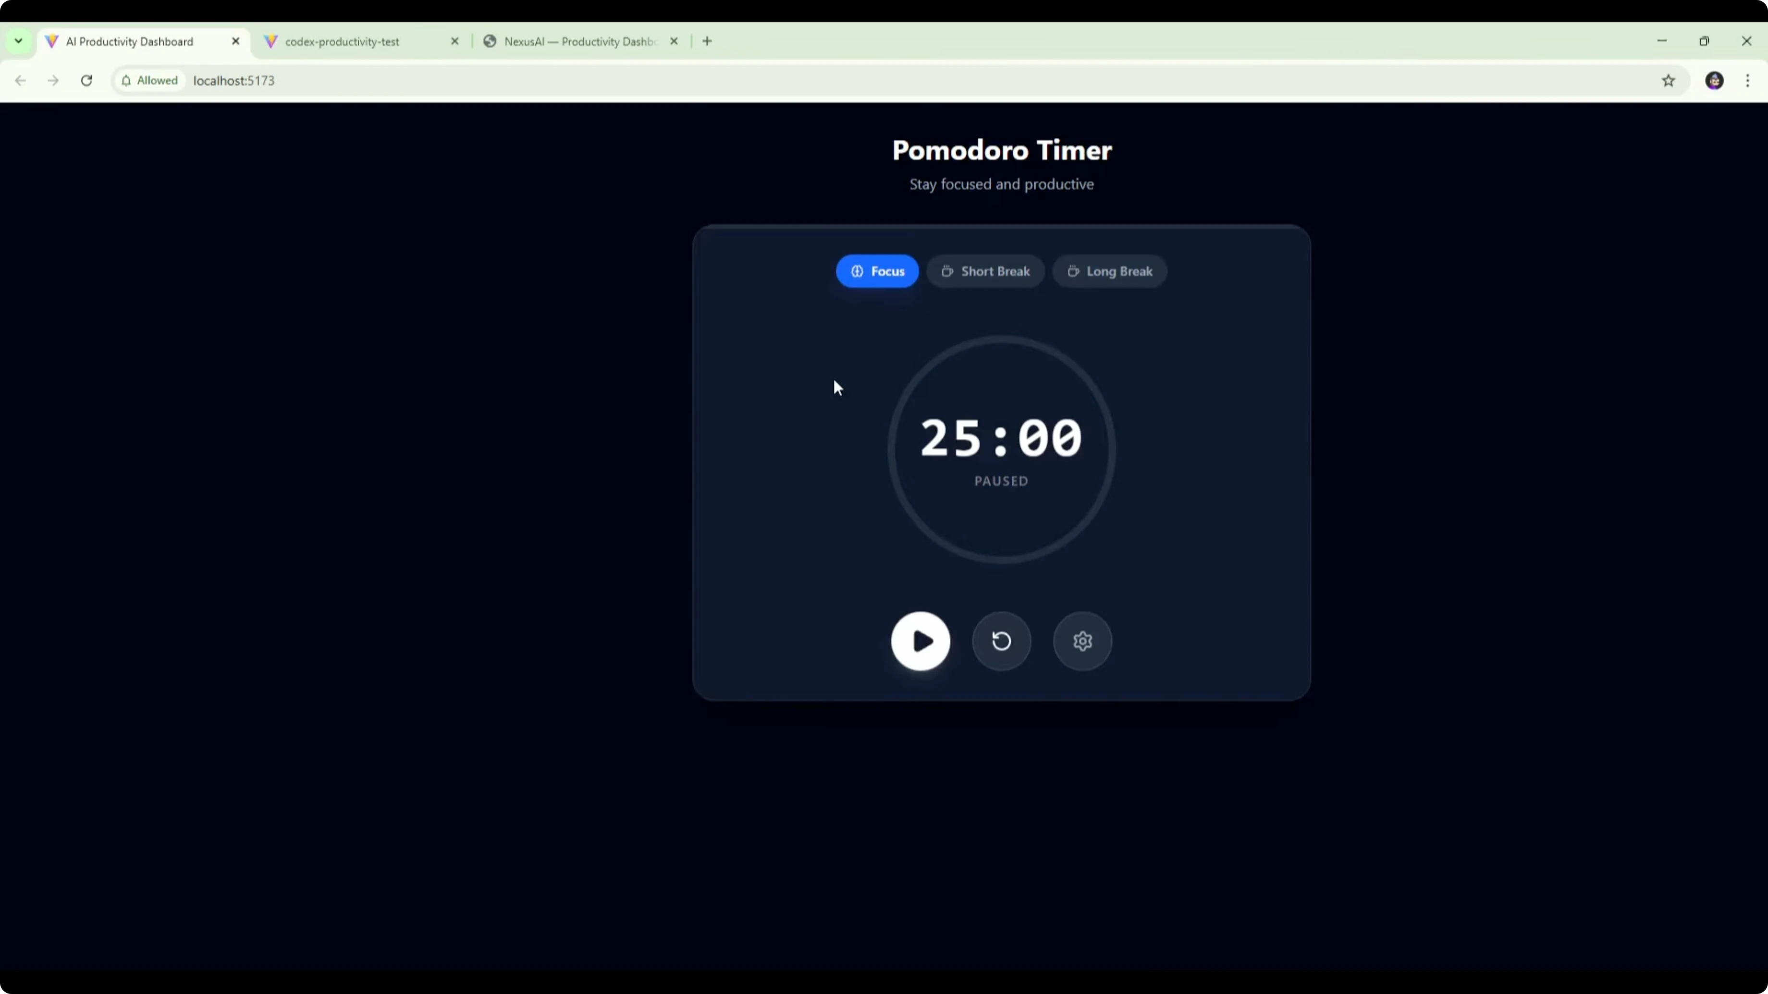Switch to Long Break mode
Image resolution: width=1768 pixels, height=994 pixels.
pyautogui.click(x=1109, y=271)
